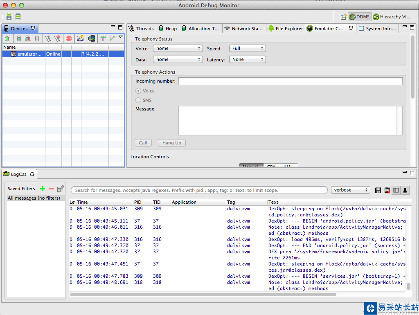
Task: Click the Android SDK Manager toolbar icon
Action: point(9,17)
